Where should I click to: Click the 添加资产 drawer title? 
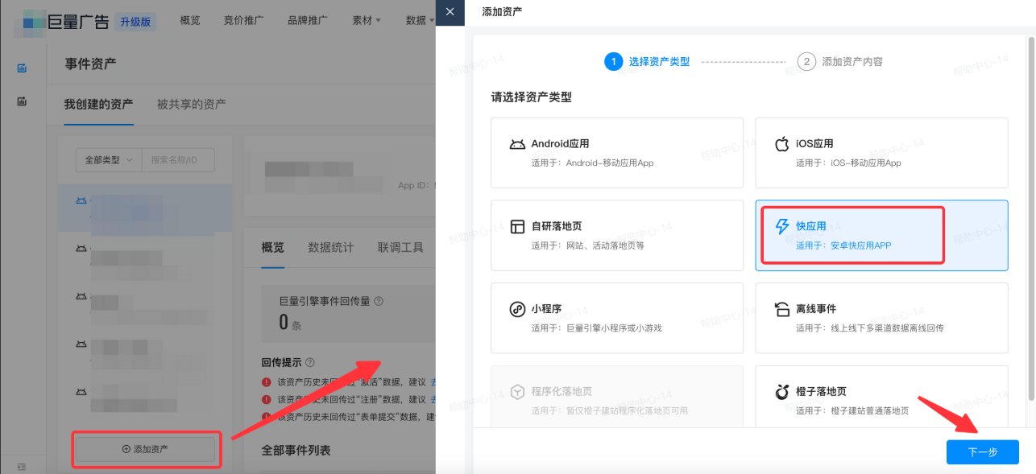click(x=501, y=11)
